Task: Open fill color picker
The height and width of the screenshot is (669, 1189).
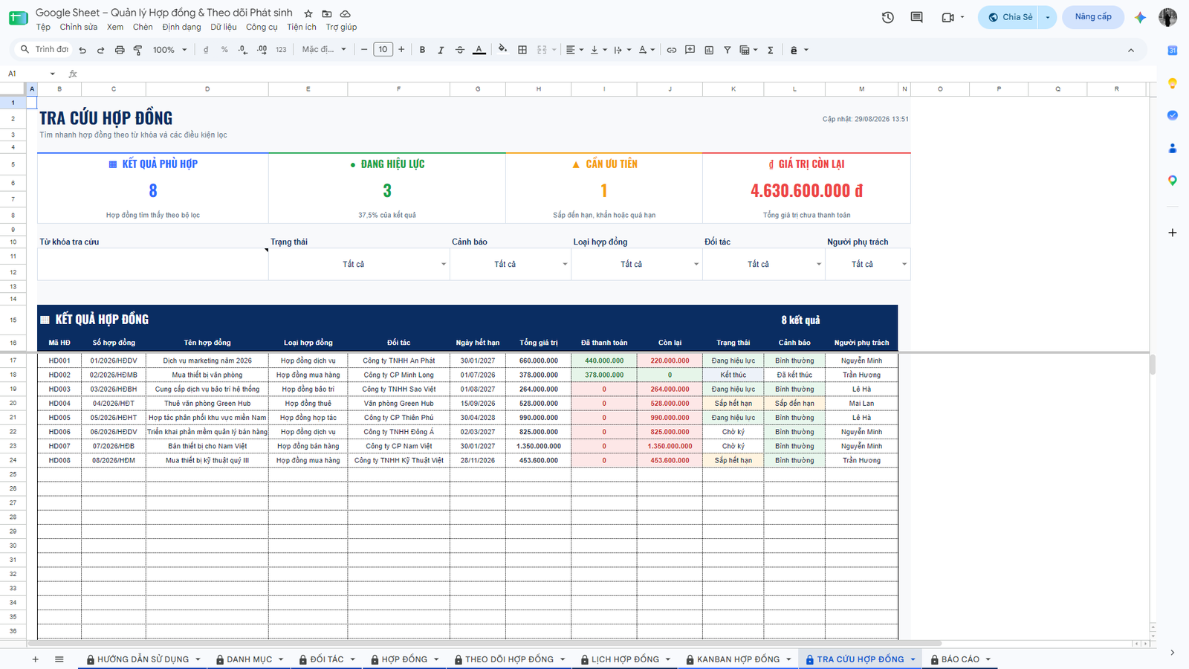Action: click(x=503, y=50)
